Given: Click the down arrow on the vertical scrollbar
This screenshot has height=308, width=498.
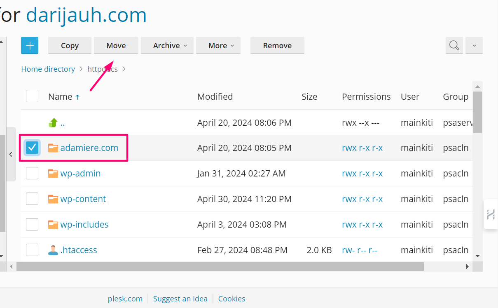Looking at the screenshot, I should [478, 256].
